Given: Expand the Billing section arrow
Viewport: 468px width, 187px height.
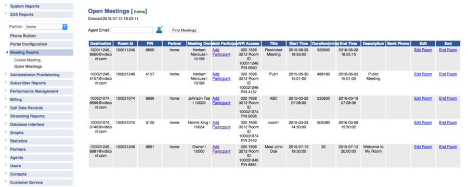Looking at the screenshot, I should coord(6,99).
